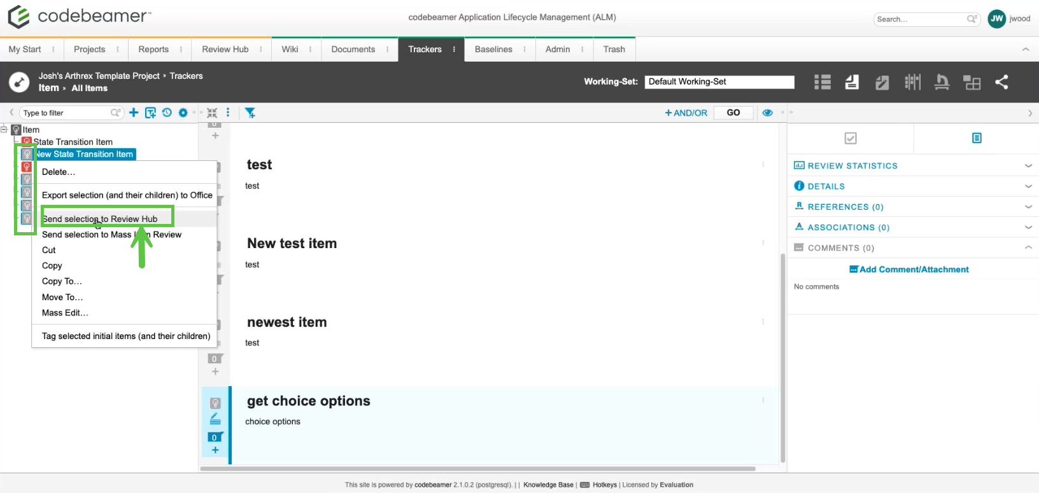Choose Send selection to Review Hub
Screen dimensions: 1039x493
click(100, 219)
